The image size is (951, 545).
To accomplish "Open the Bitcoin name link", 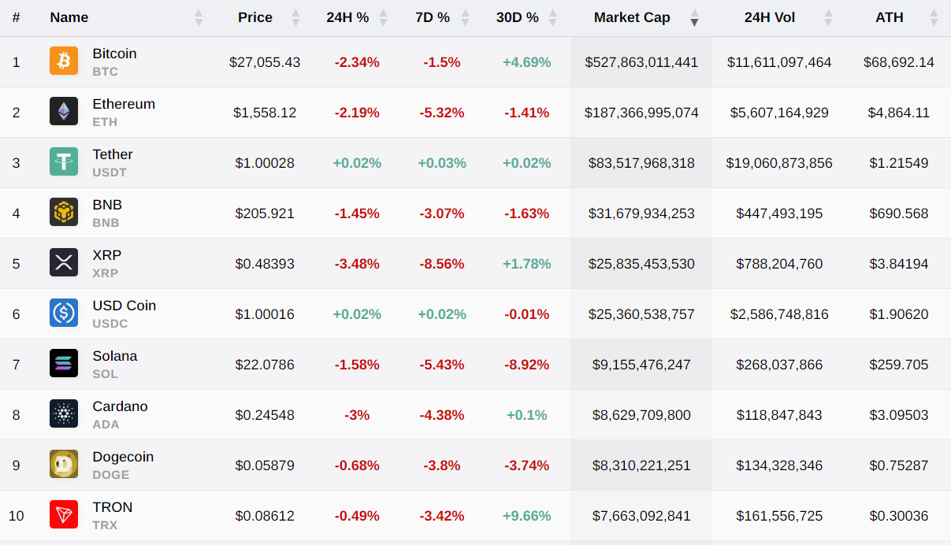I will pos(114,54).
